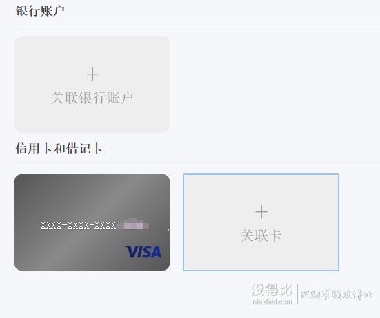This screenshot has width=380, height=318.
Task: Select the 关联卡 label text
Action: 261,235
